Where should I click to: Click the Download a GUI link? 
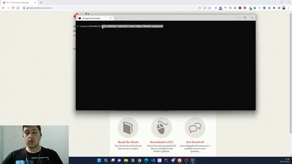pyautogui.click(x=162, y=142)
